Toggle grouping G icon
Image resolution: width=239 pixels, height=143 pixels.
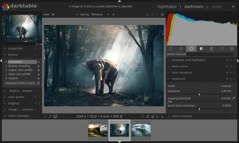[148, 15]
